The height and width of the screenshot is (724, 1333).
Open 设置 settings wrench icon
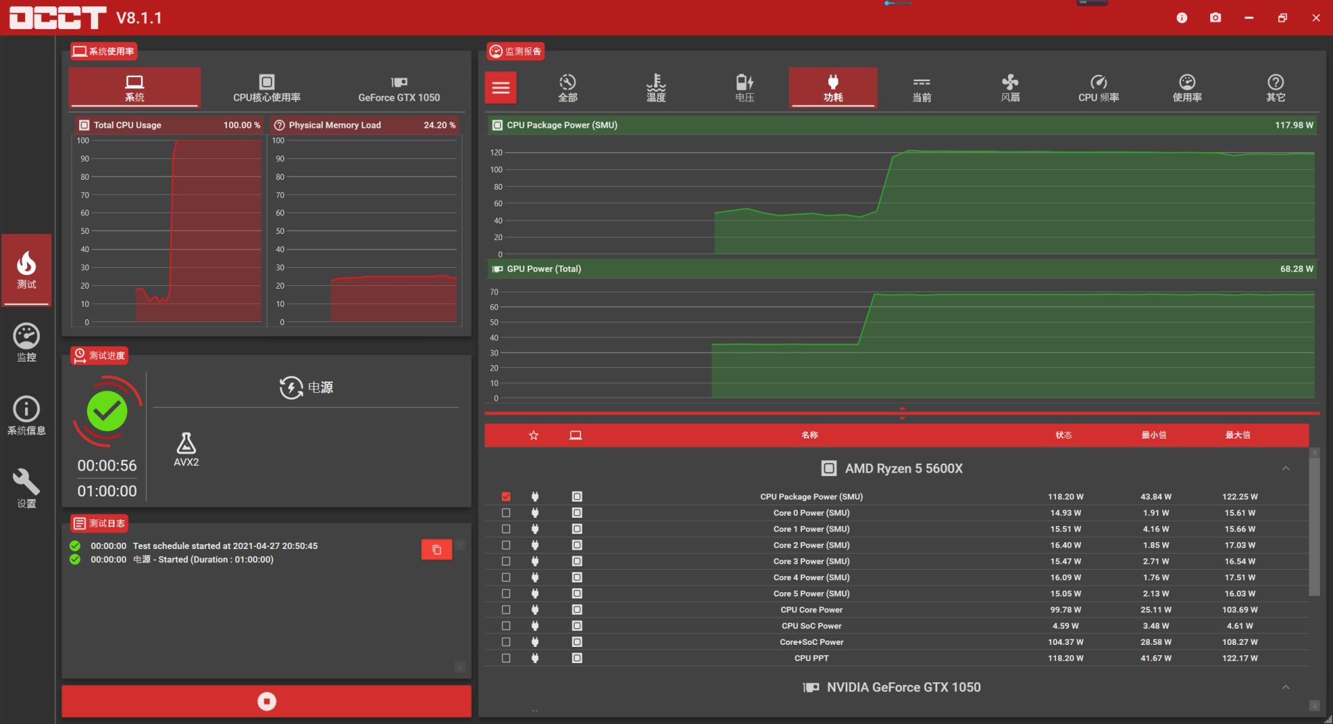click(26, 488)
